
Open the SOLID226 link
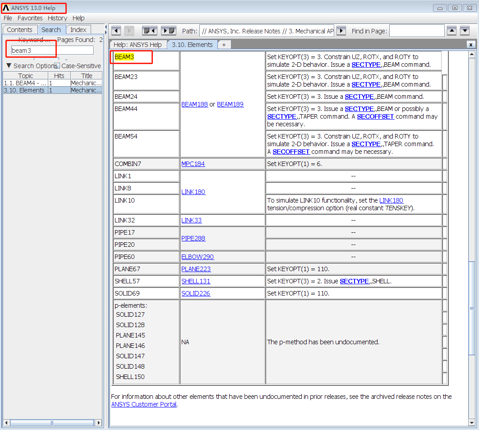tap(196, 294)
